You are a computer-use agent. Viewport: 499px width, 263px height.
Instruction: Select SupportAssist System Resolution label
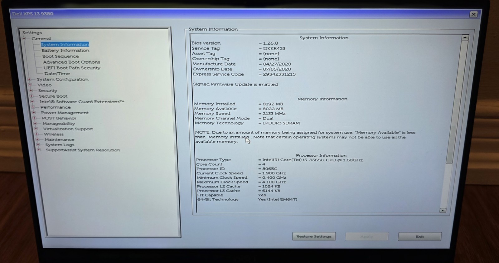point(83,150)
